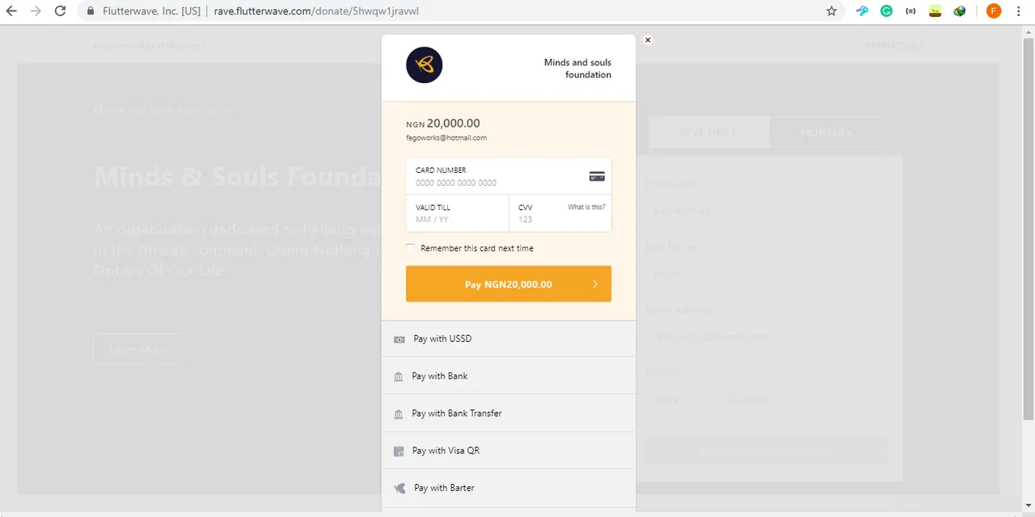Reload the page with the refresh icon
The width and height of the screenshot is (1035, 517).
point(60,11)
